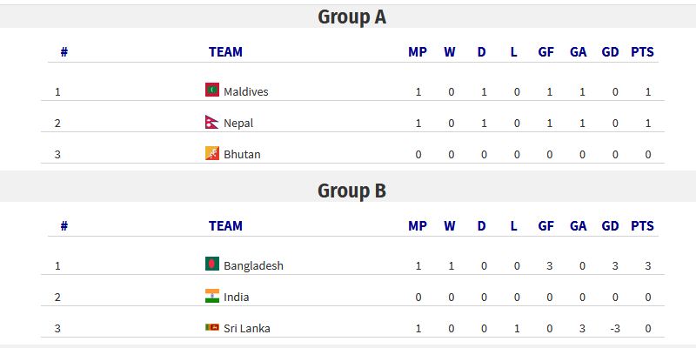Click Sri Lanka's -3 goal difference value
The image size is (696, 348).
[x=615, y=329]
